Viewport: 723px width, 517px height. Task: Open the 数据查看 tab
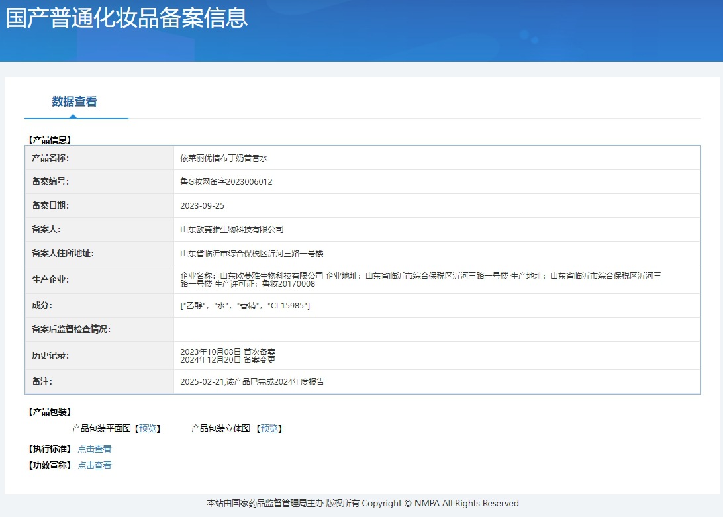click(75, 102)
